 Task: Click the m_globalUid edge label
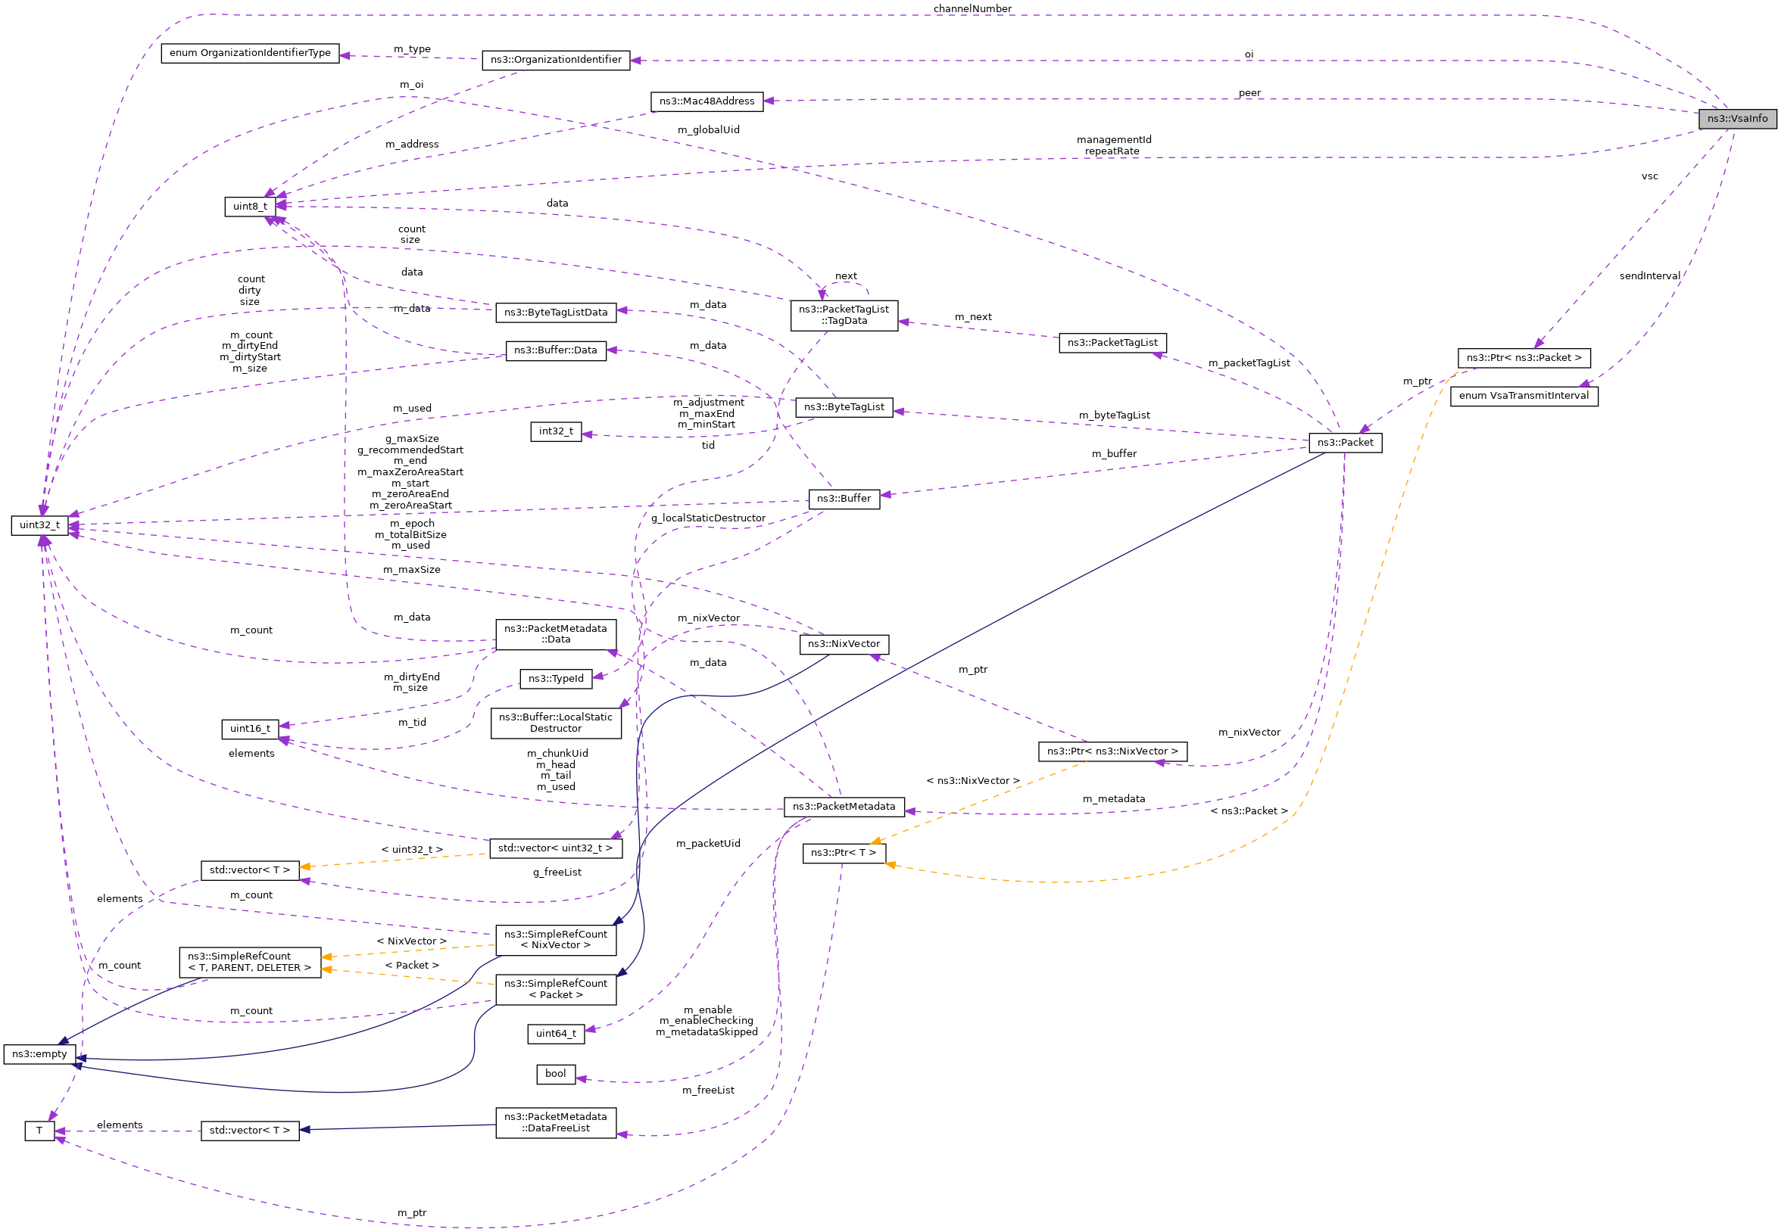(708, 130)
